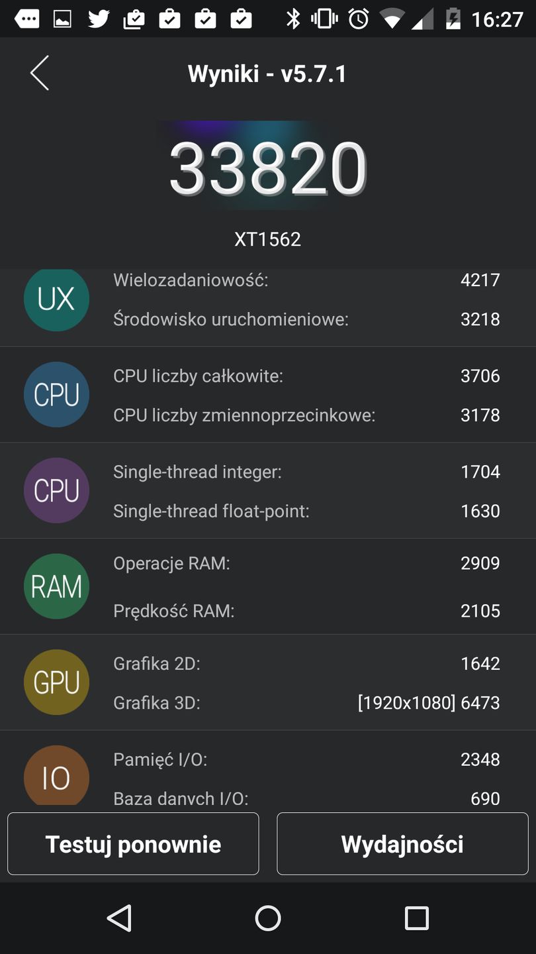The height and width of the screenshot is (954, 536).
Task: Select the CPU liczby całkowite row
Action: point(306,376)
